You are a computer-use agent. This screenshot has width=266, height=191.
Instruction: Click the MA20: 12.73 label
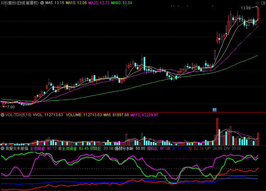[99, 3]
